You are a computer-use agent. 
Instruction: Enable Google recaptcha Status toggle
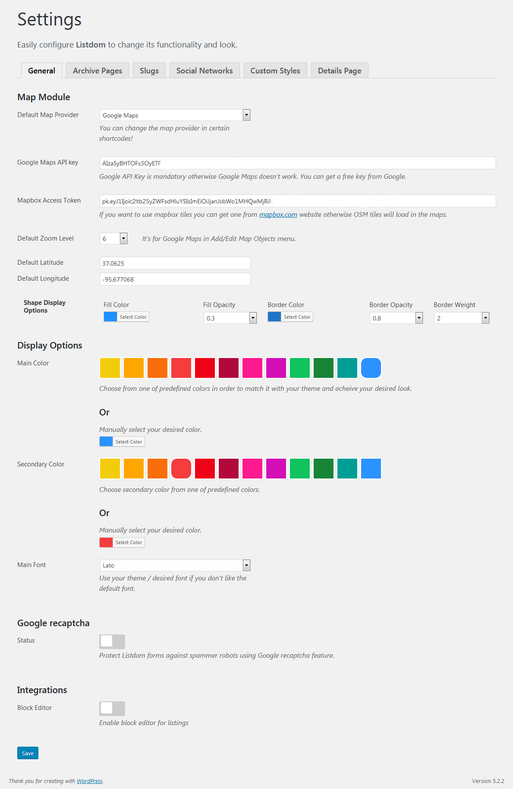pos(112,641)
